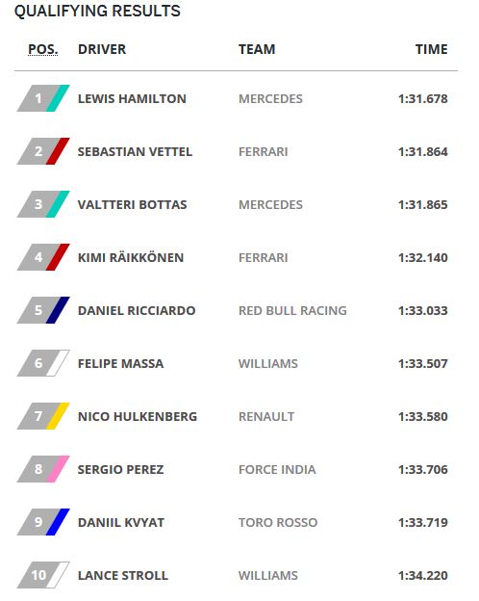Click Red Bull Racing team name
Viewport: 479px width, 601px height.
292,310
